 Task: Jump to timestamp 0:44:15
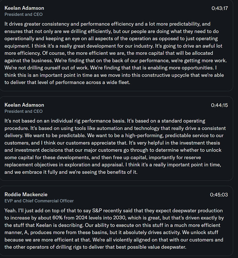point(219,105)
